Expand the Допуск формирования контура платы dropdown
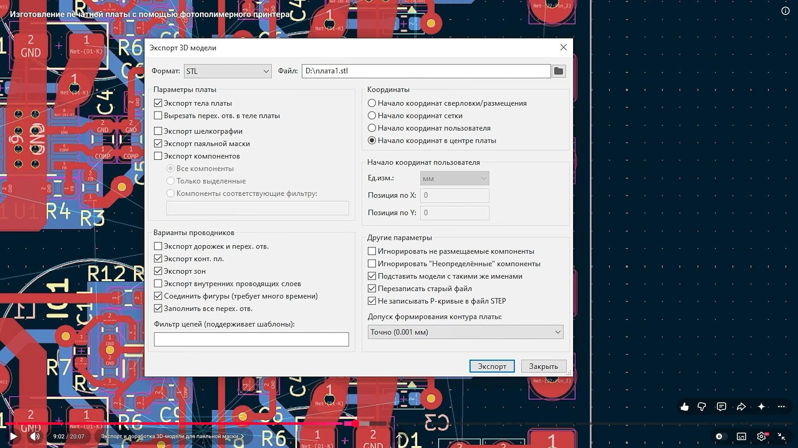 tap(465, 332)
